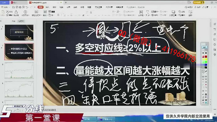The height and width of the screenshot is (122, 217).
Task: Go to the Home (首页) tab
Action: 4,2
